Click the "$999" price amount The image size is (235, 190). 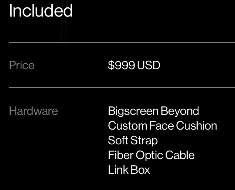[x=122, y=65]
